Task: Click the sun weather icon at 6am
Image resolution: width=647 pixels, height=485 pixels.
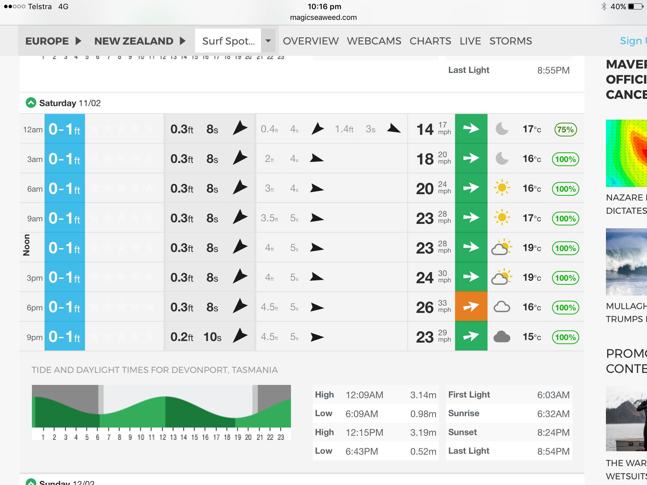Action: coord(502,188)
